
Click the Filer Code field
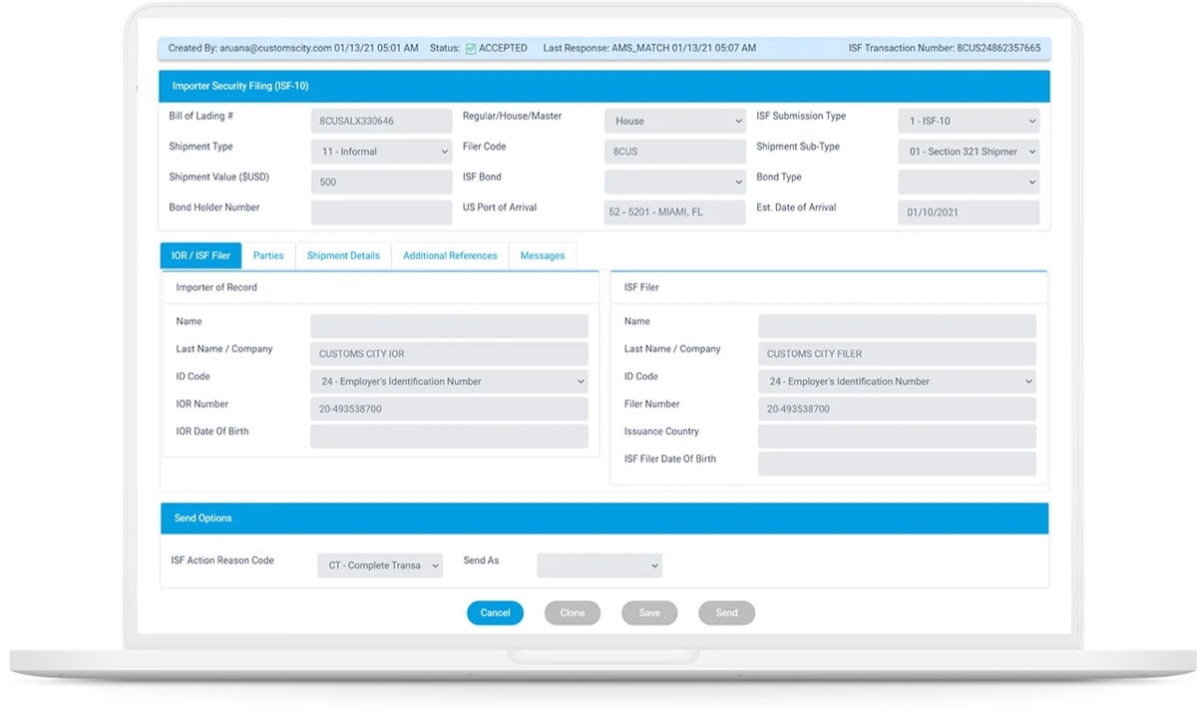[x=675, y=152]
